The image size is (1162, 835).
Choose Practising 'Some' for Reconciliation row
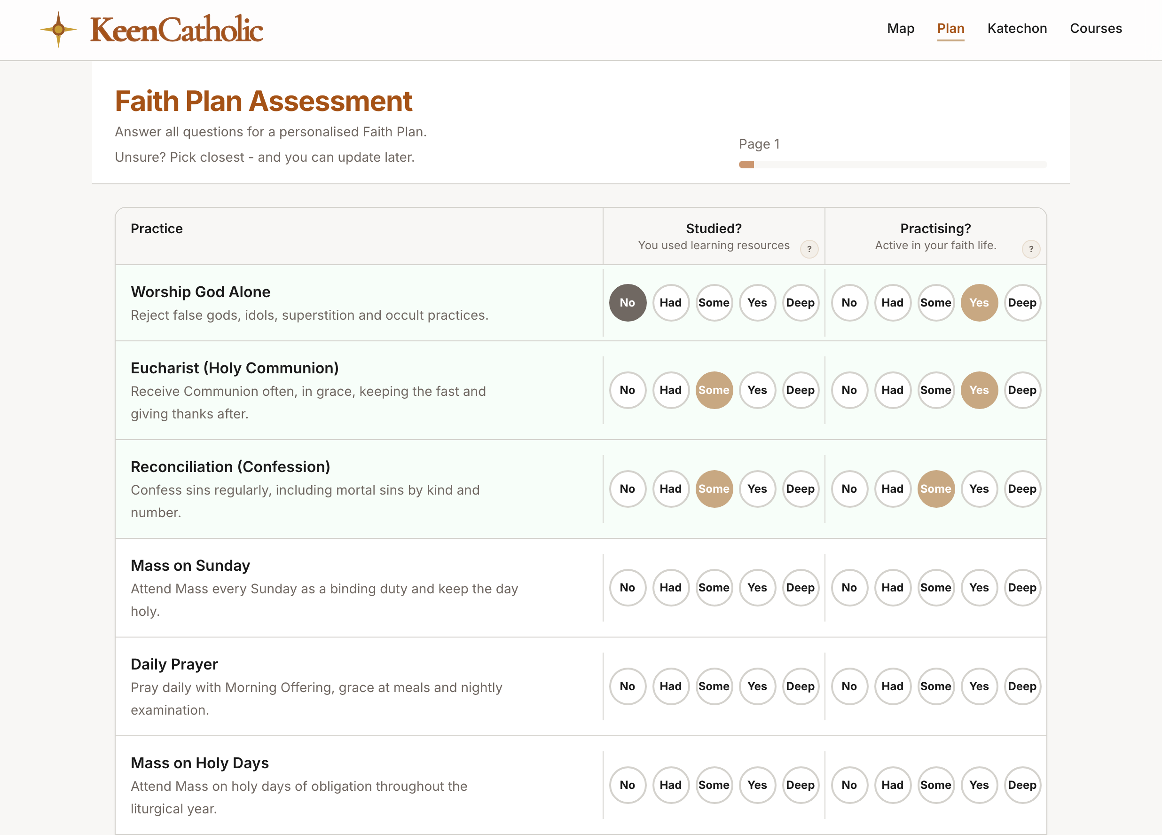coord(936,489)
